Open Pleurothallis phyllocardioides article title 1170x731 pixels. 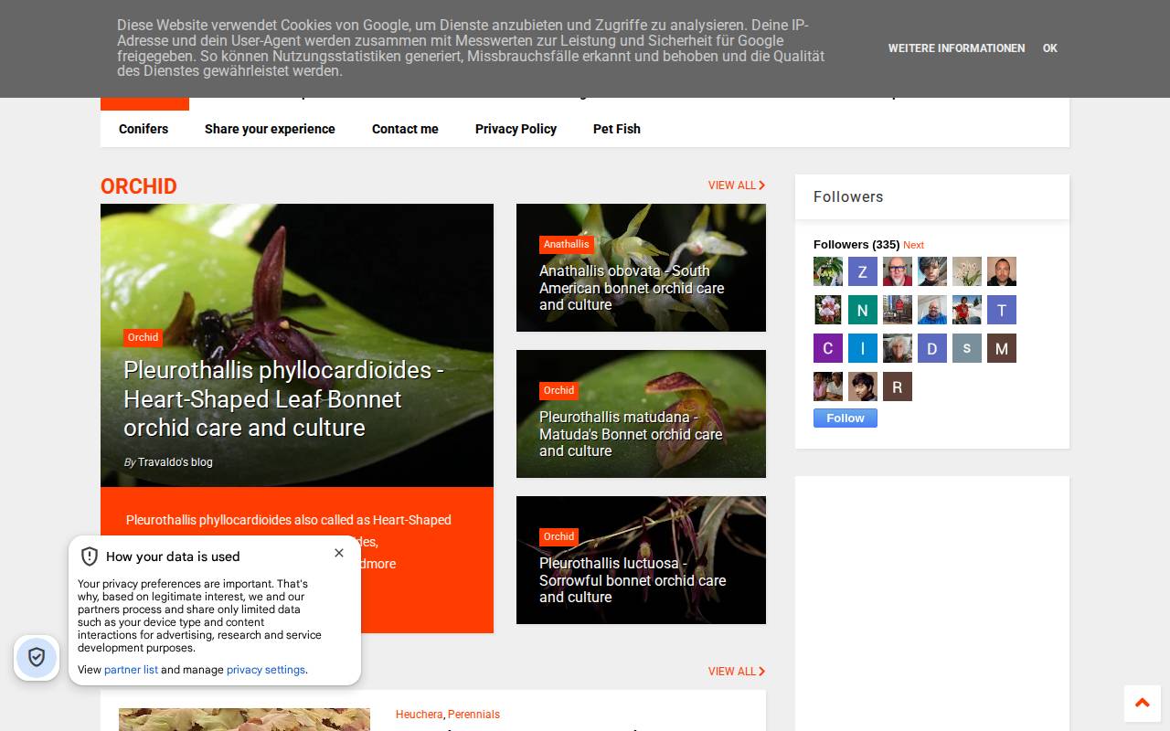pos(283,398)
